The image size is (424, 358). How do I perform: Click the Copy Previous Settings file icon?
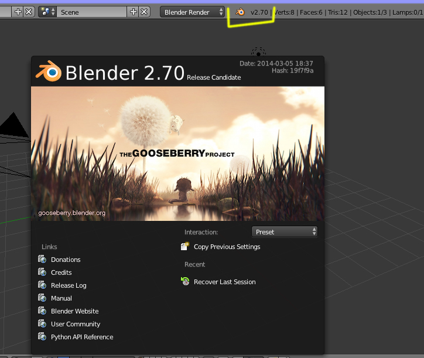pos(185,246)
